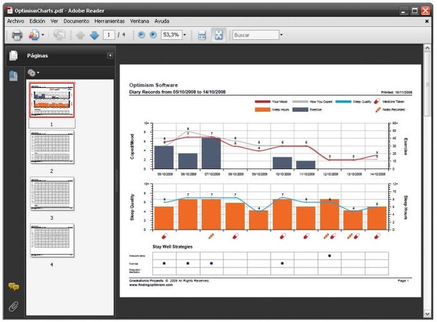437x322 pixels.
Task: Open the zoom percentage dropdown arrow
Action: (184, 35)
